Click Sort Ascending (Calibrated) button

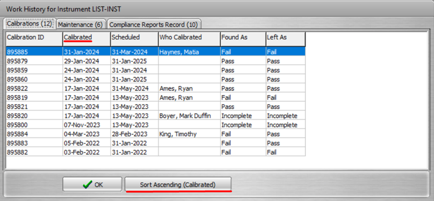[x=178, y=185]
